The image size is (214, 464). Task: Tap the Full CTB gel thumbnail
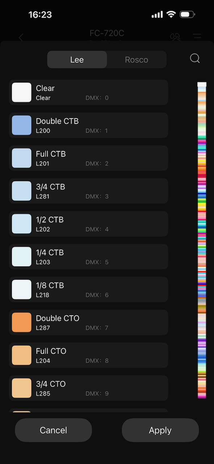click(21, 158)
